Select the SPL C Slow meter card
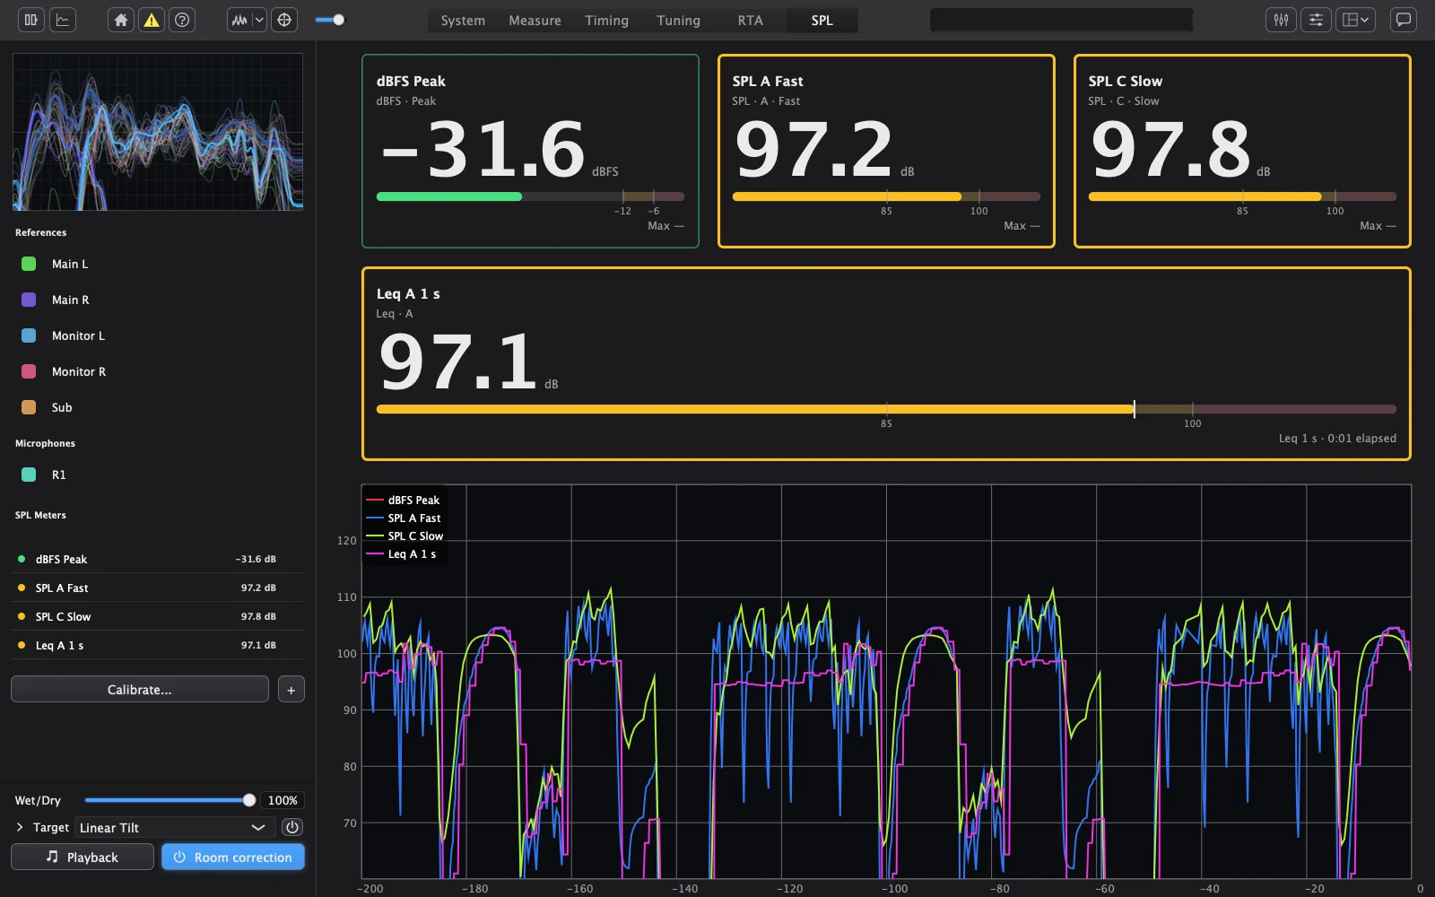Viewport: 1435px width, 897px height. [x=1242, y=151]
